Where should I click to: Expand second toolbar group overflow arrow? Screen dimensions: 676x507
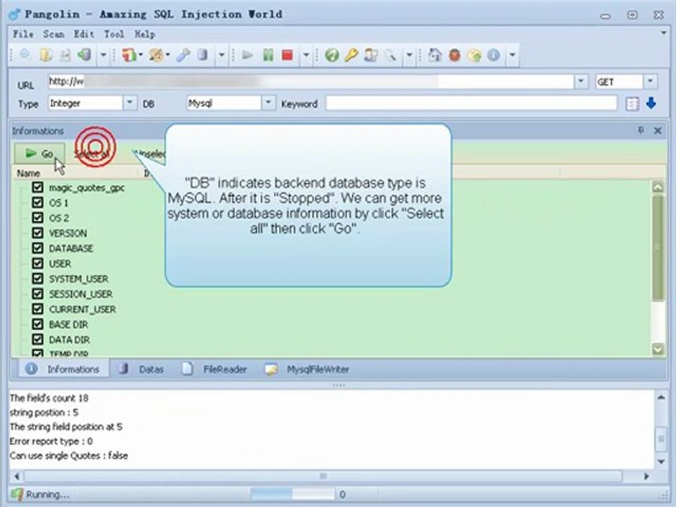(x=221, y=55)
